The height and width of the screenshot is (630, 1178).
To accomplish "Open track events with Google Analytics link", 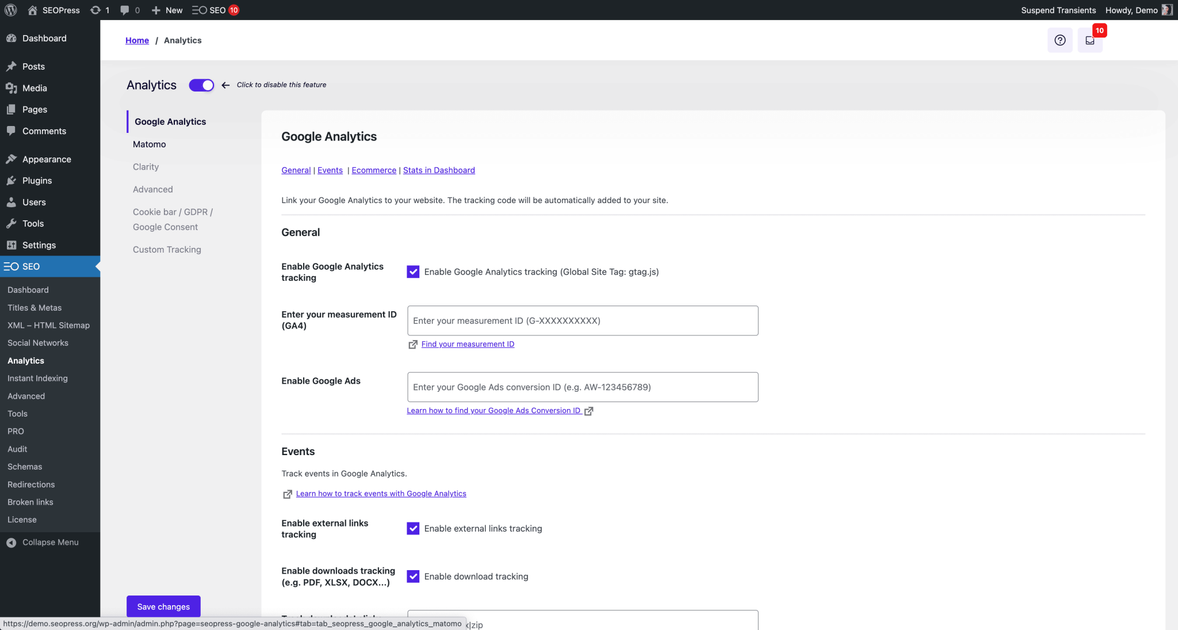I will pyautogui.click(x=381, y=494).
